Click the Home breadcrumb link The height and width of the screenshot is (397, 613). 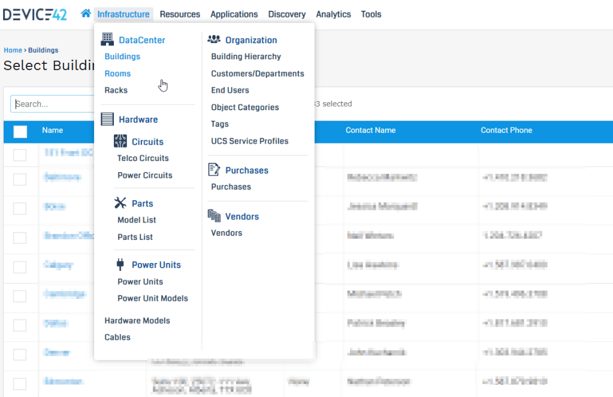(13, 50)
